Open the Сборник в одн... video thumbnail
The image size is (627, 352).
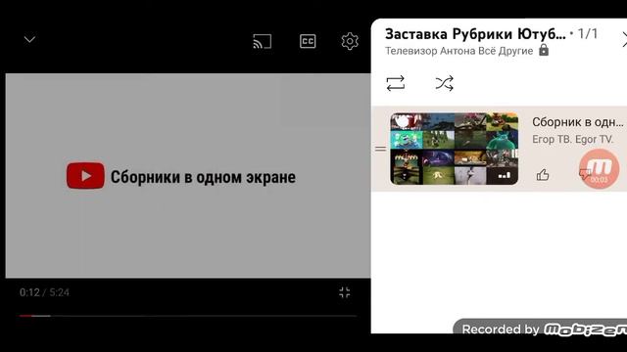pos(455,149)
